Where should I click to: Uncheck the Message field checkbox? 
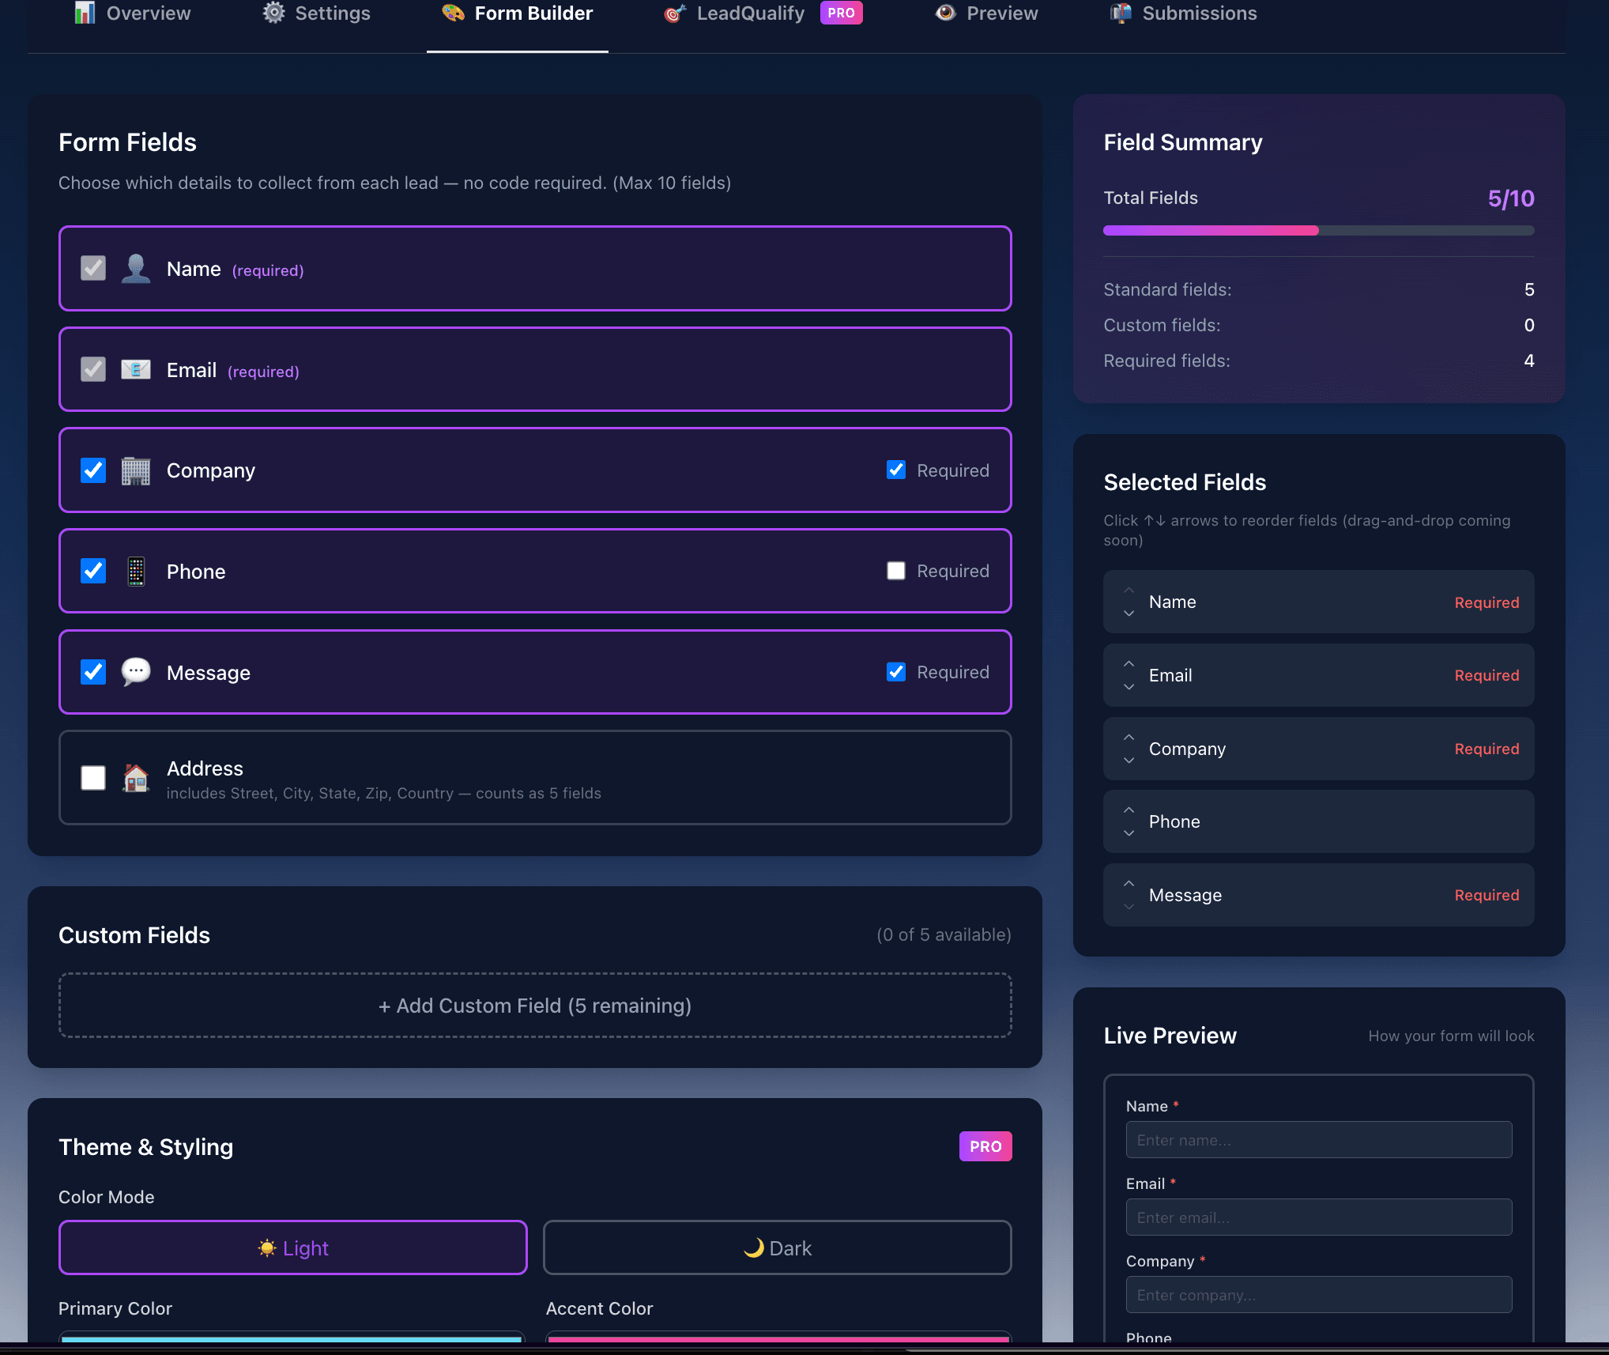coord(92,672)
